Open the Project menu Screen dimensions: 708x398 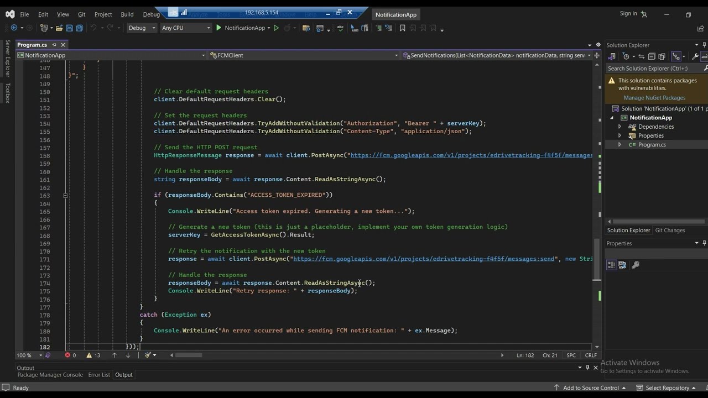(x=103, y=14)
